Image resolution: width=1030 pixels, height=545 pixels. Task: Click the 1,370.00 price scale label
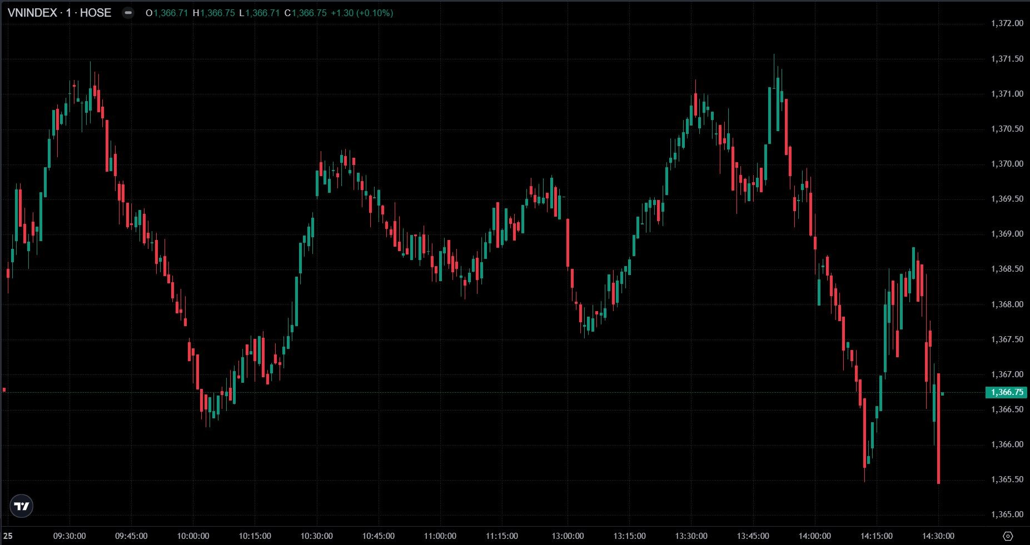1007,164
